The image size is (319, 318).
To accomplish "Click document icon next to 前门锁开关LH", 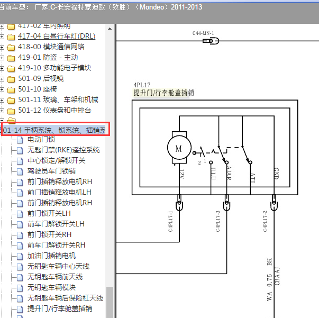I will [20, 214].
